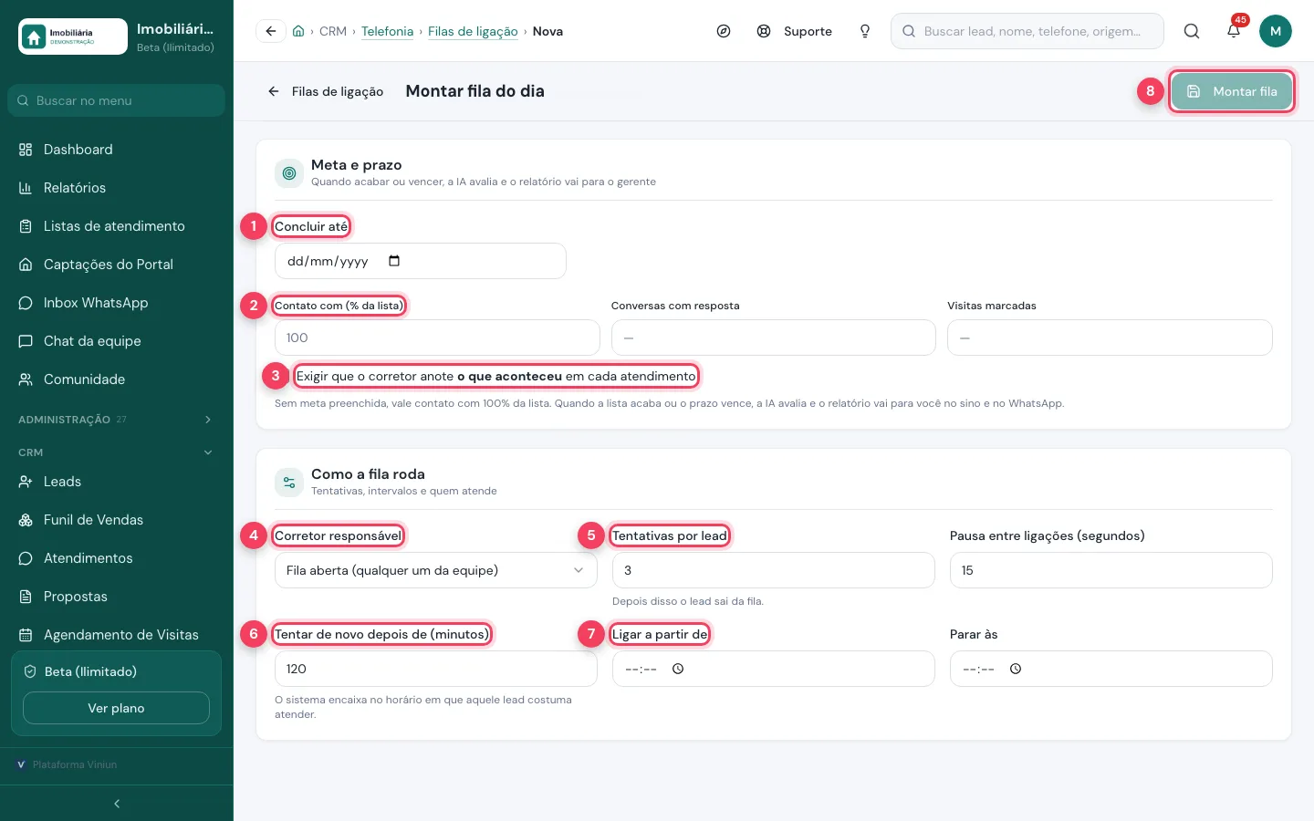This screenshot has width=1314, height=821.
Task: Open the notifications bell
Action: coord(1234,31)
